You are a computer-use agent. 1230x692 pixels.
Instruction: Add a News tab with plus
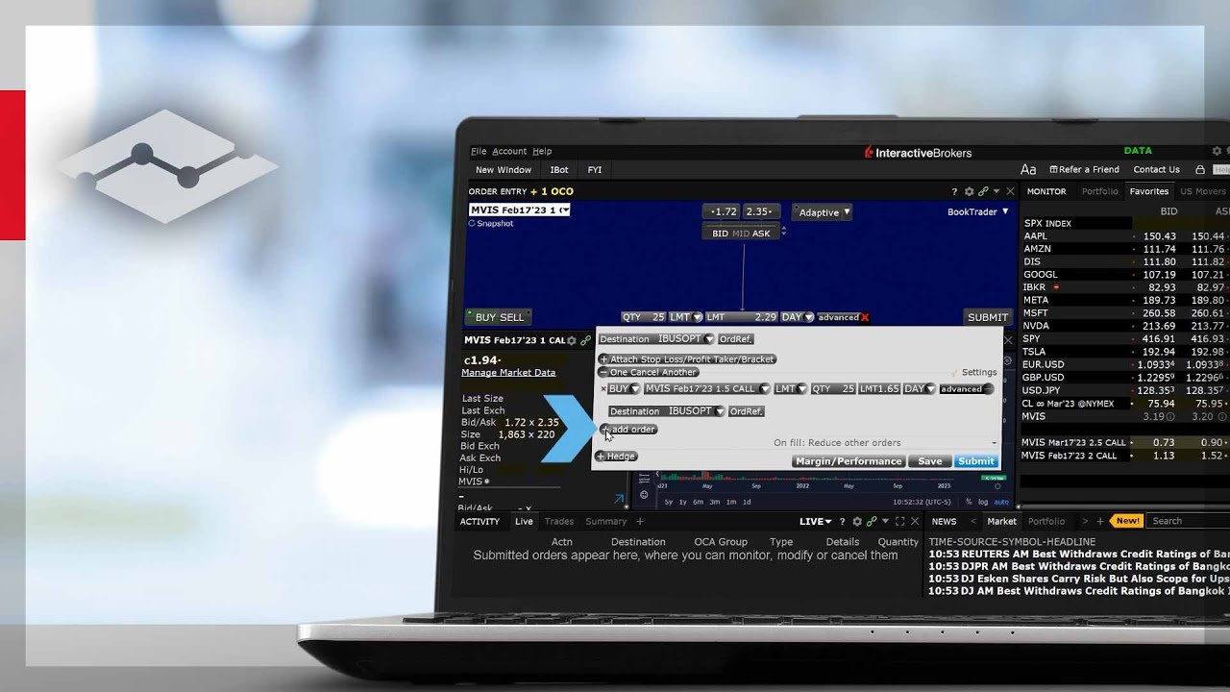pyautogui.click(x=1100, y=521)
